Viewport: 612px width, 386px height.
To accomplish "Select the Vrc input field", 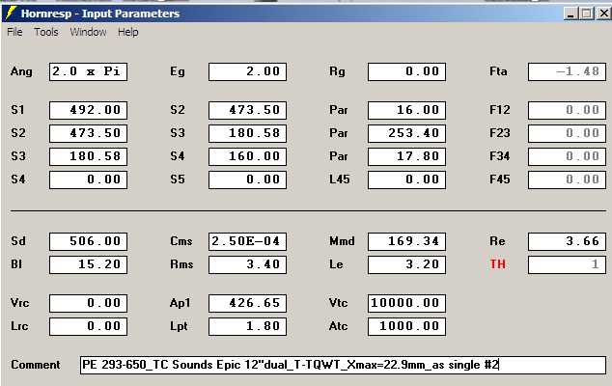I will coord(88,303).
